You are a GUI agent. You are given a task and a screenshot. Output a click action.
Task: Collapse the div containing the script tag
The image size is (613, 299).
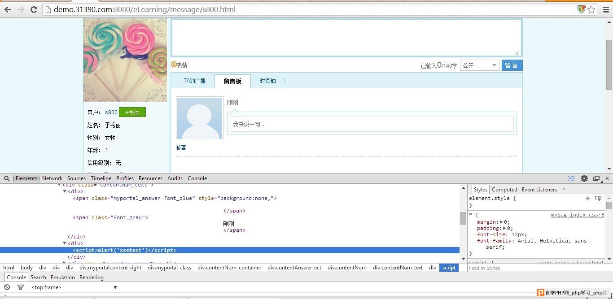[x=65, y=243]
